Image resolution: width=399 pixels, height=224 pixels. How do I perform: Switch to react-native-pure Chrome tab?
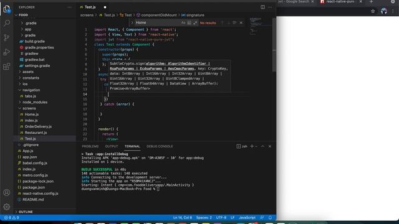click(340, 2)
